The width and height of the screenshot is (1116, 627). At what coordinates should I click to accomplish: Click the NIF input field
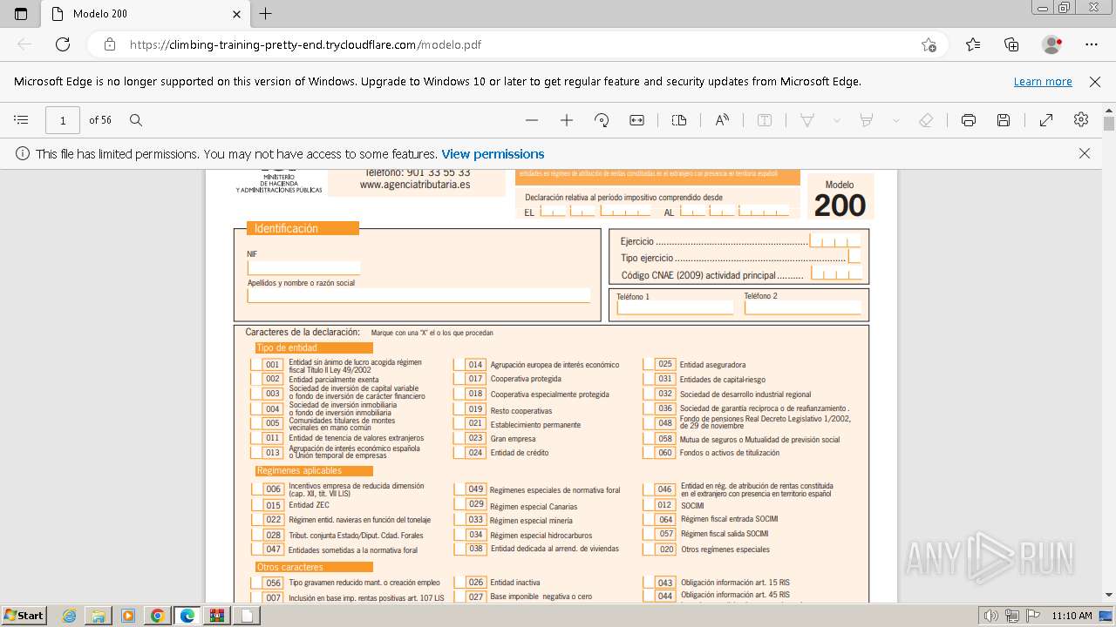[x=303, y=267]
